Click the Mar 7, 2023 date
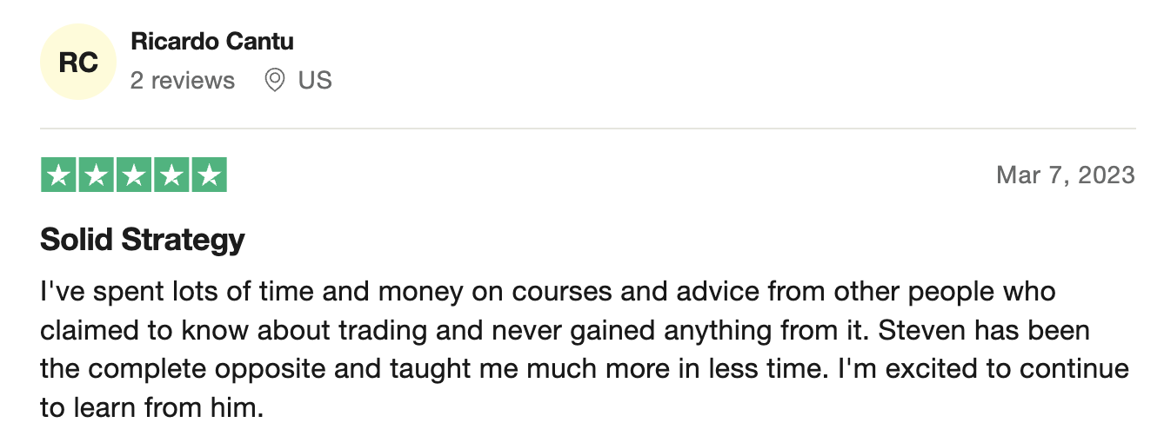Viewport: 1164px width, 436px height. coord(1066,175)
